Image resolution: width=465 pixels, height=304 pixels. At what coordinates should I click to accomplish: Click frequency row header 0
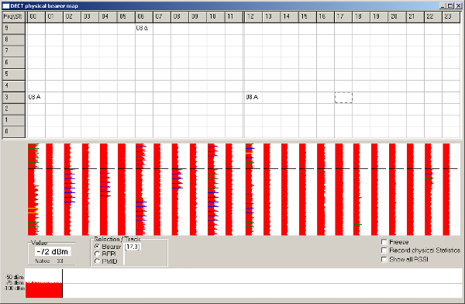point(14,132)
